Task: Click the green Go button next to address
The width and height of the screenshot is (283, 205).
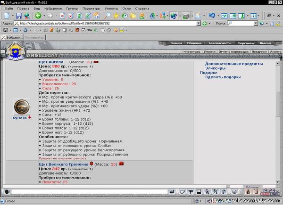Action: [205, 24]
